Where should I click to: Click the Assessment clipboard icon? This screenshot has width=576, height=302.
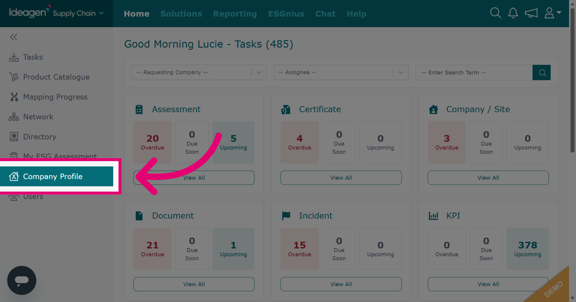click(x=139, y=109)
